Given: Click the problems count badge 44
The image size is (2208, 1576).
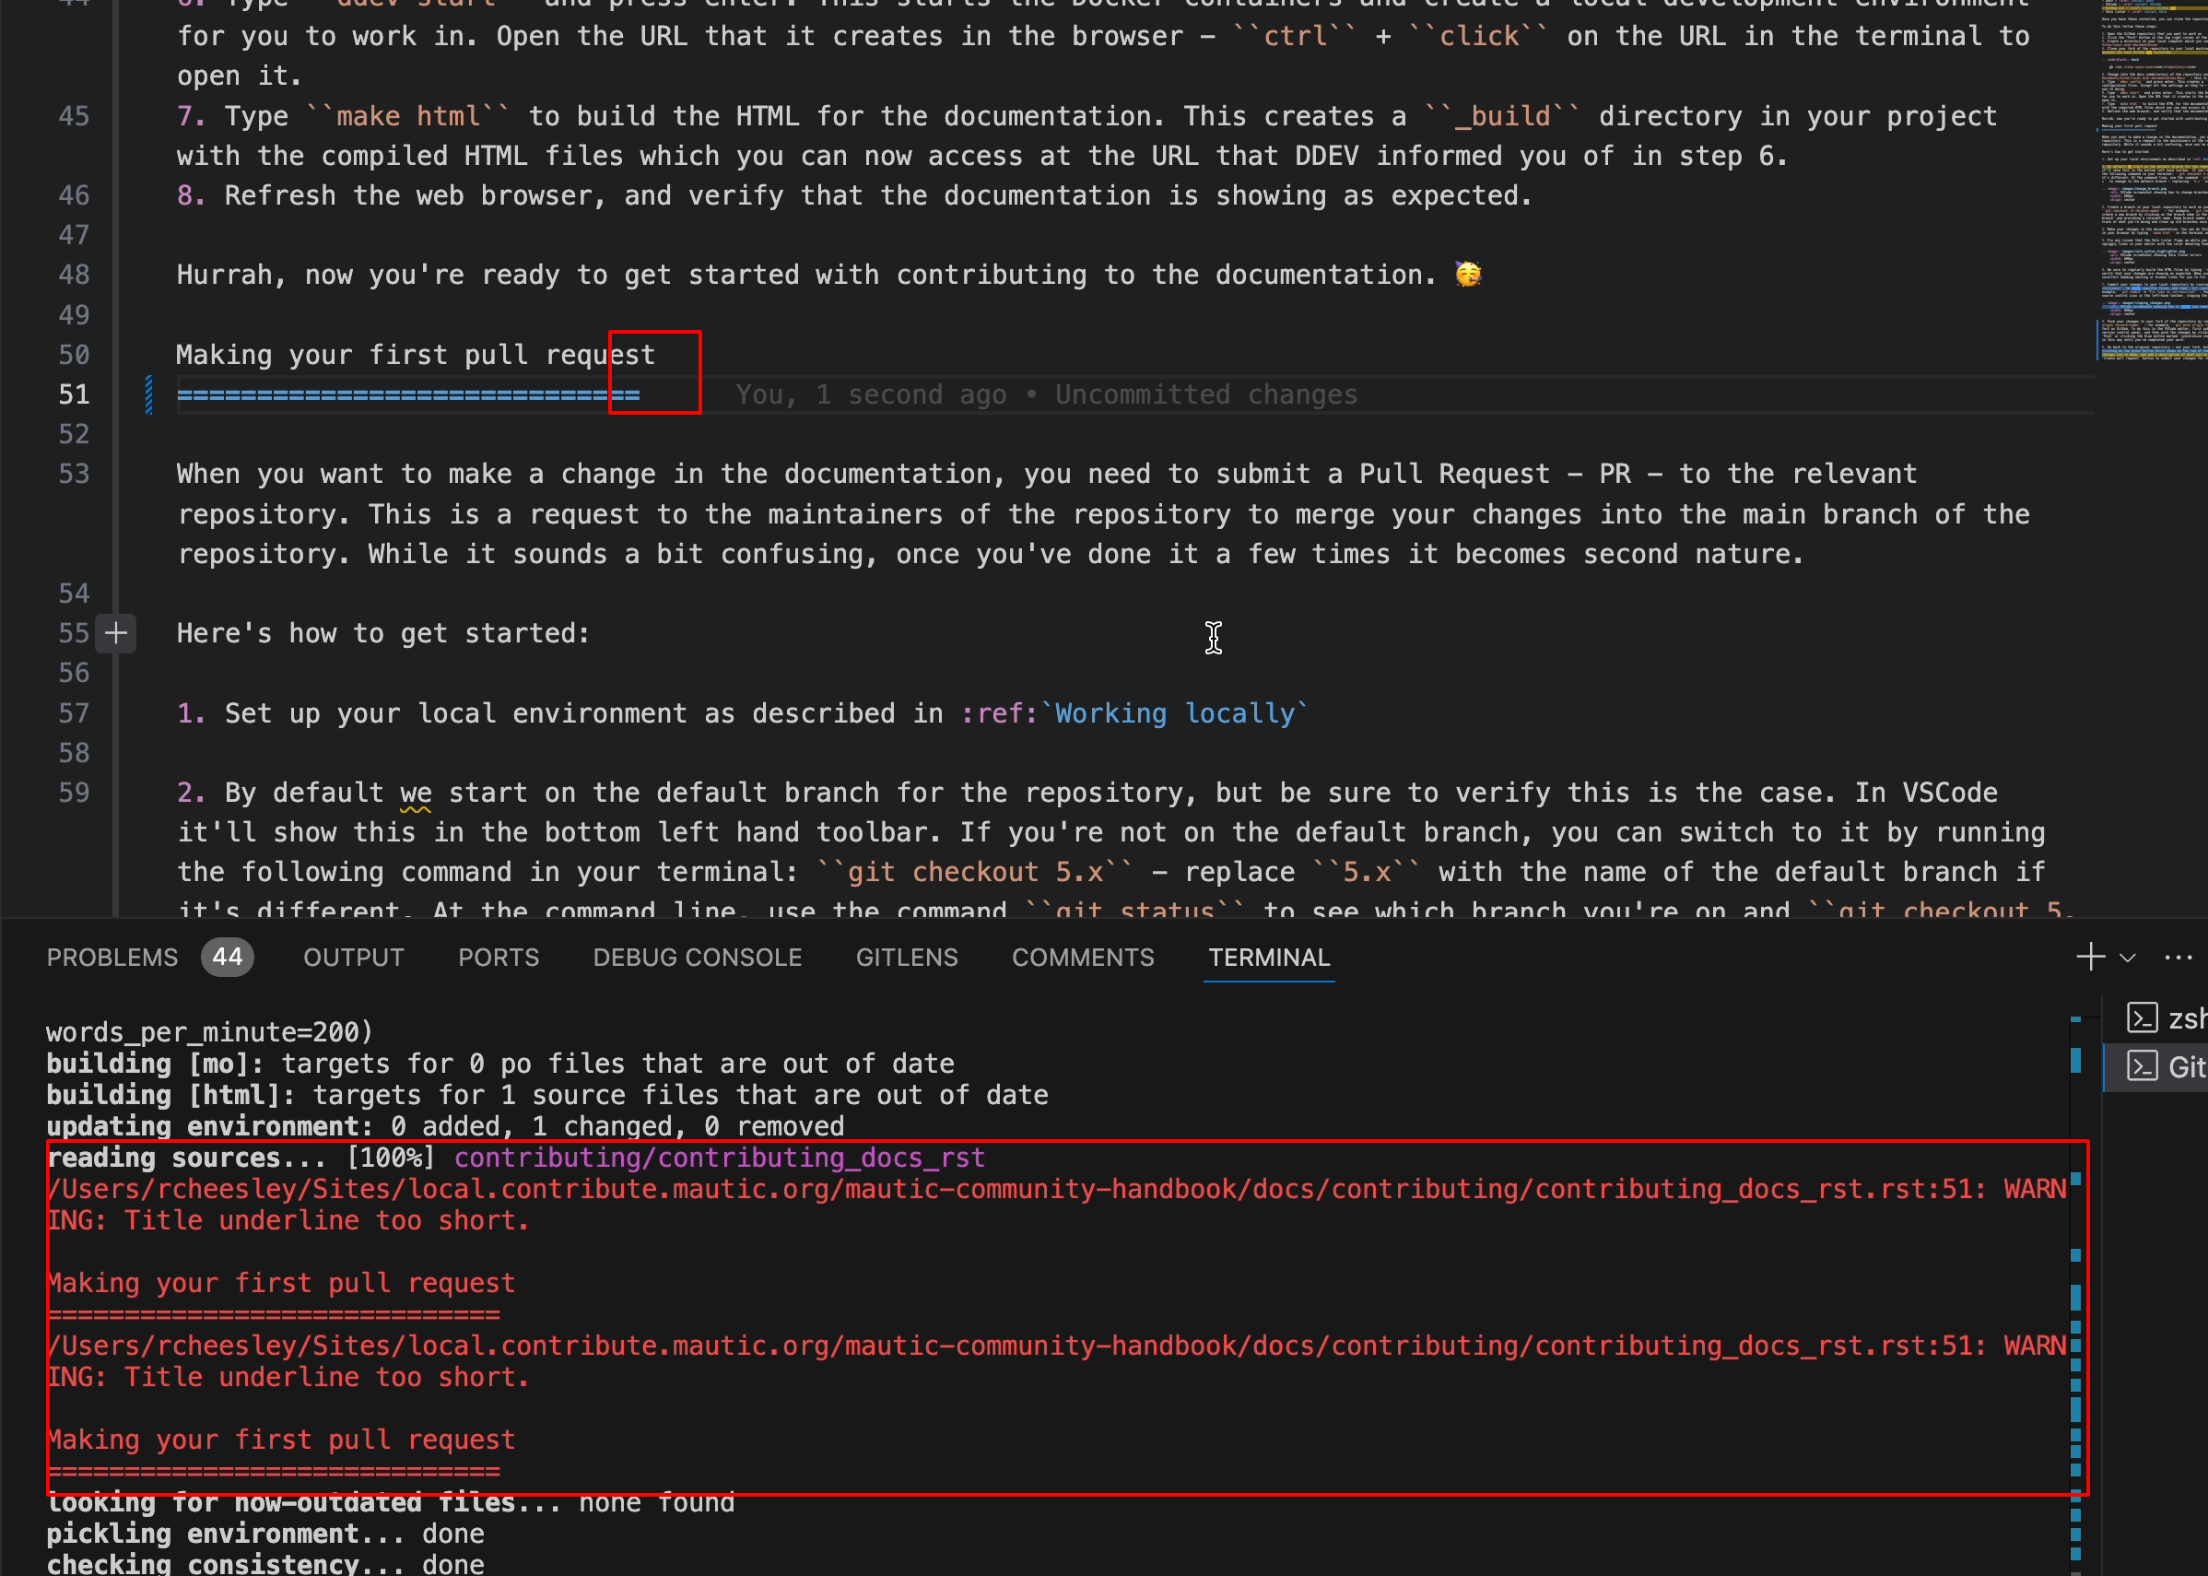Looking at the screenshot, I should pos(227,957).
